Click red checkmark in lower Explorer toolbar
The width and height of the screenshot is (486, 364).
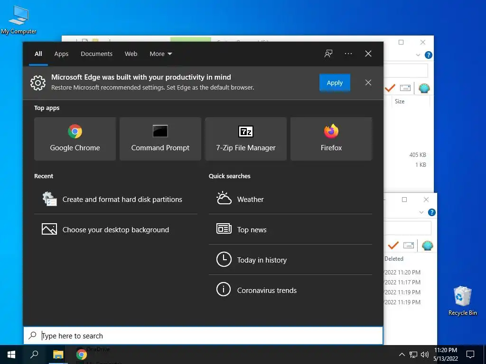(393, 246)
